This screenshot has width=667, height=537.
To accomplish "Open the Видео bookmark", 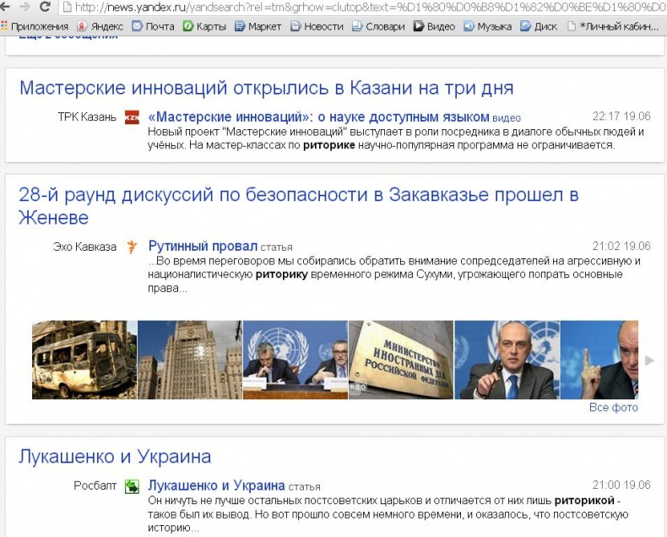I will coord(434,26).
